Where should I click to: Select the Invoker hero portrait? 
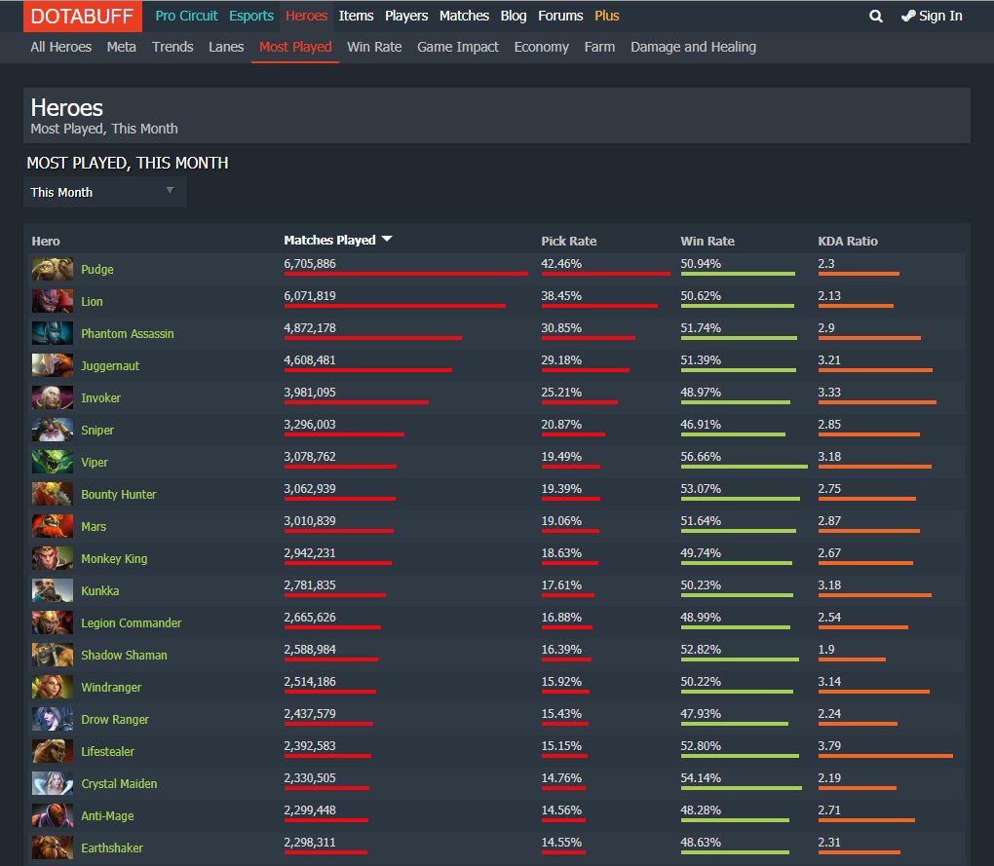click(52, 396)
